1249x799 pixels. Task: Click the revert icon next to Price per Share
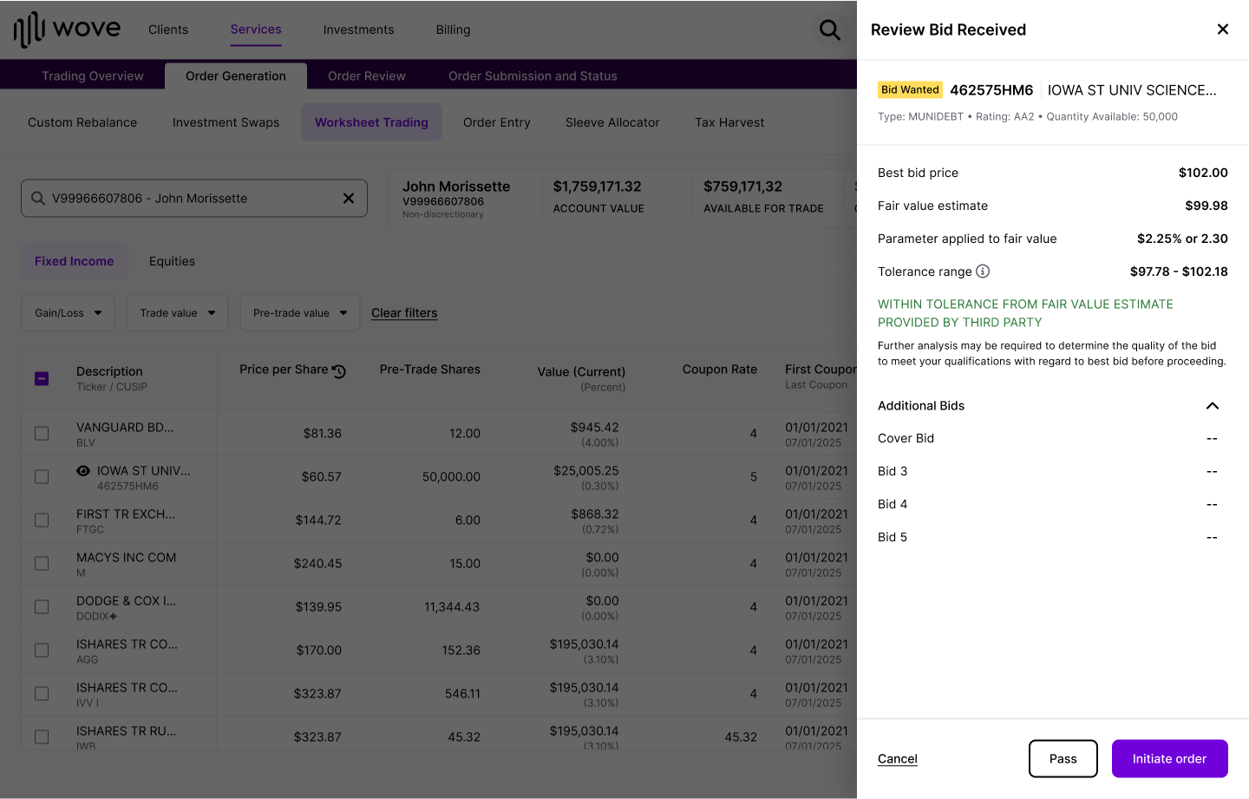pyautogui.click(x=338, y=370)
